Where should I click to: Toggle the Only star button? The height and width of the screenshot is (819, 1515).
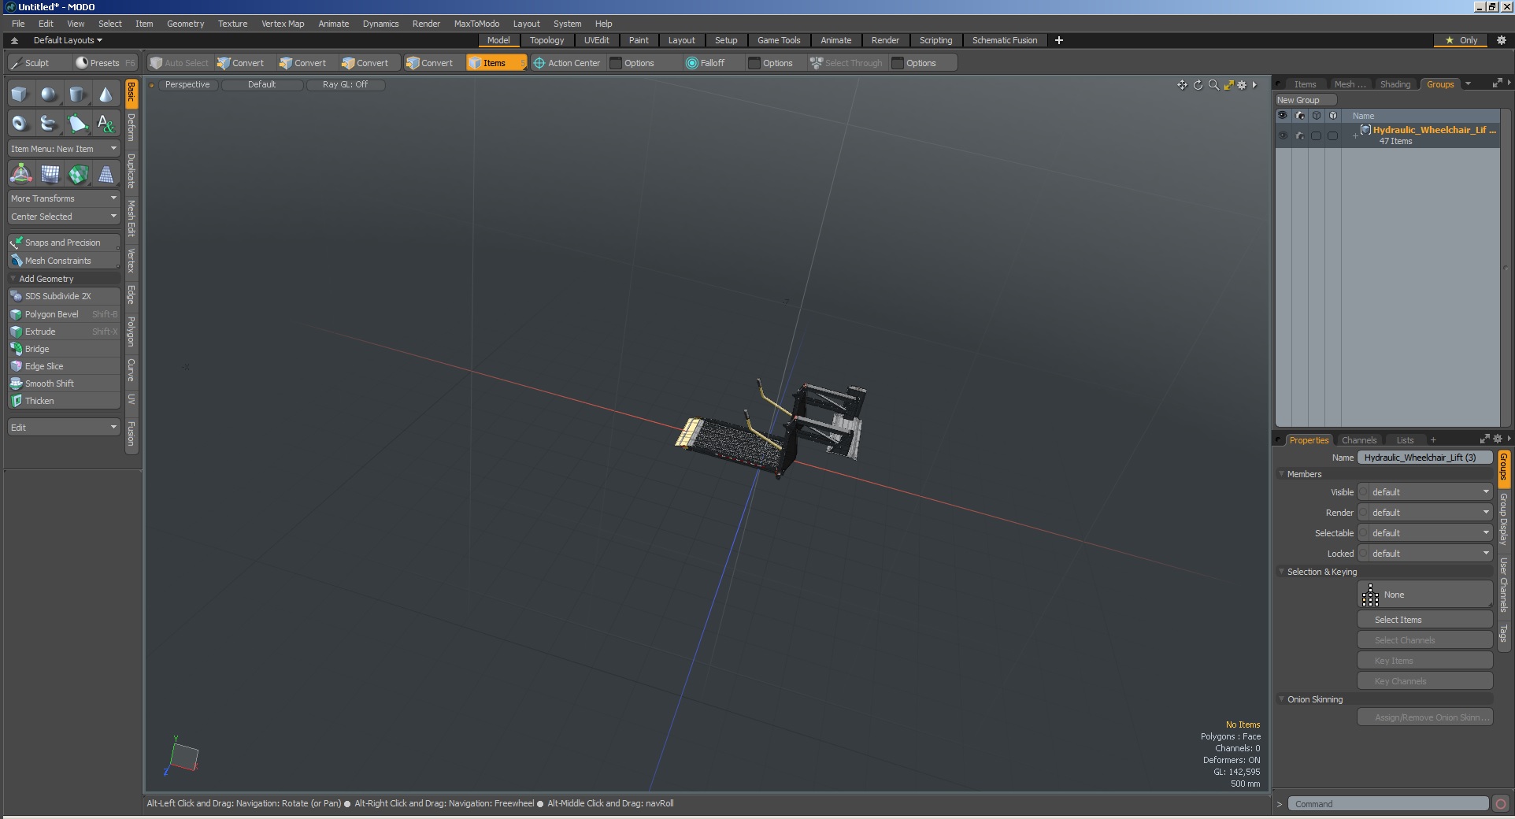pyautogui.click(x=1461, y=40)
